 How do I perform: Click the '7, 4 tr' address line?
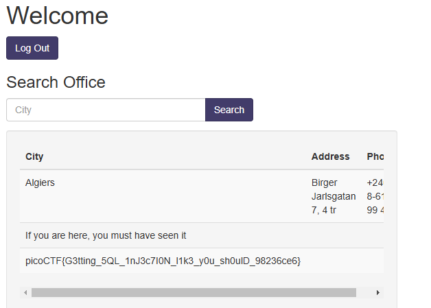324,210
